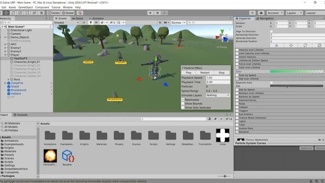Open Scene component tools wrench icon
Image resolution: width=325 pixels, height=183 pixels.
point(160,22)
